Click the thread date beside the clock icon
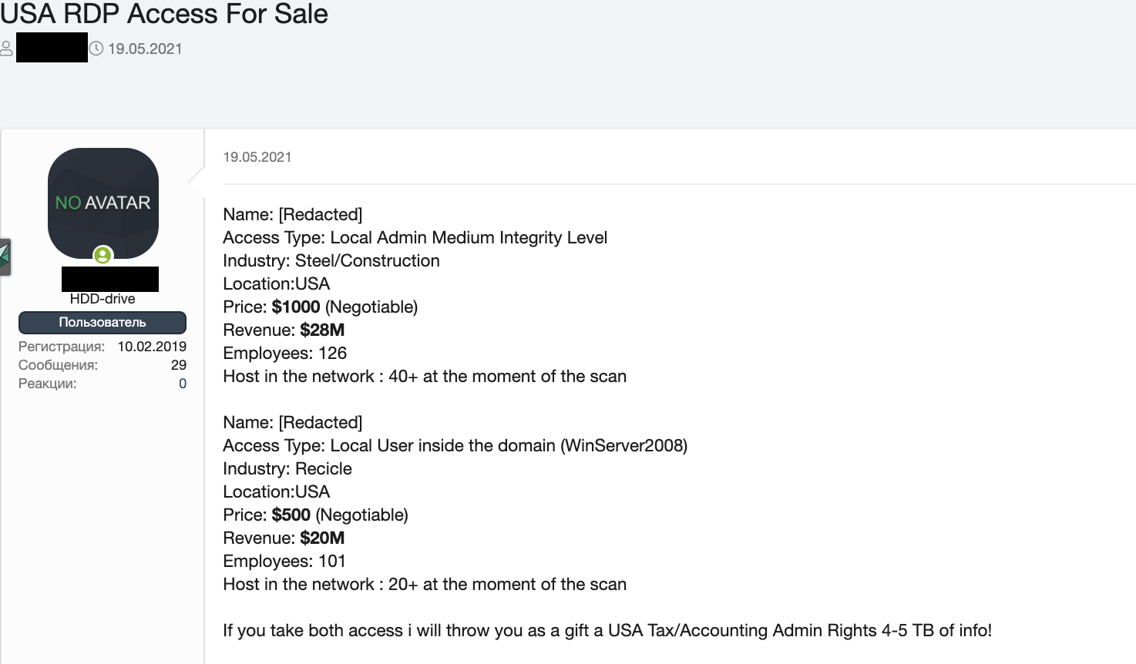The width and height of the screenshot is (1136, 664). [x=145, y=49]
